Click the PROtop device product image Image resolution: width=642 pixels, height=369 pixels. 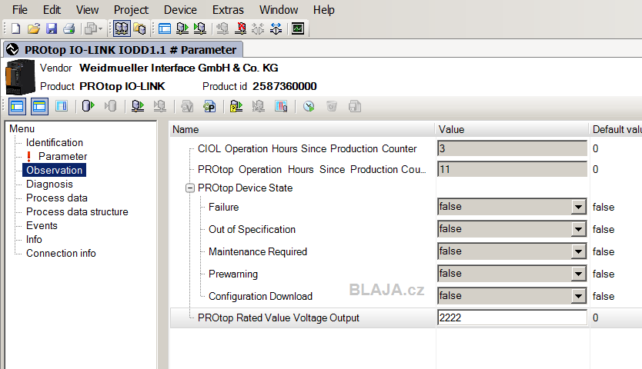20,78
